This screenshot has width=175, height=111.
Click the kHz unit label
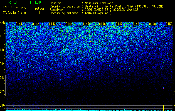pos(3,22)
